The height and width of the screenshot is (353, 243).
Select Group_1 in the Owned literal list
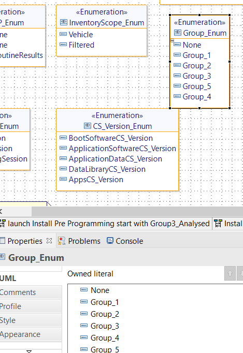pos(105,302)
